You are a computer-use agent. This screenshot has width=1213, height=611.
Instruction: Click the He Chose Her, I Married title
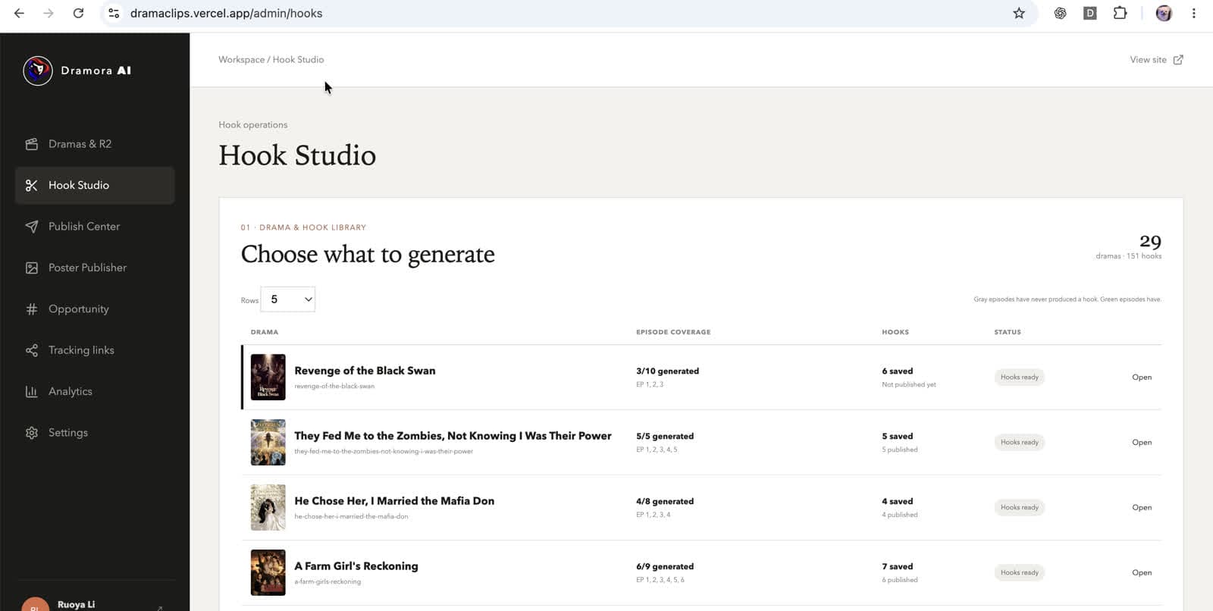coord(394,501)
